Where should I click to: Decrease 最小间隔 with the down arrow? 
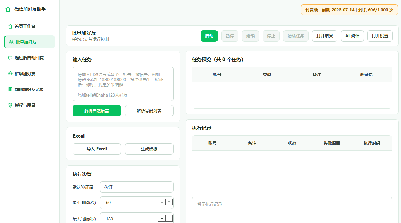[169, 202]
